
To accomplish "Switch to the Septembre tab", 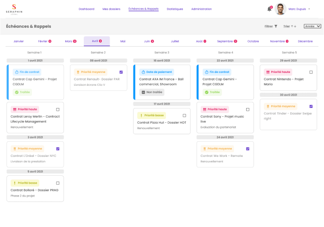I will click(227, 41).
